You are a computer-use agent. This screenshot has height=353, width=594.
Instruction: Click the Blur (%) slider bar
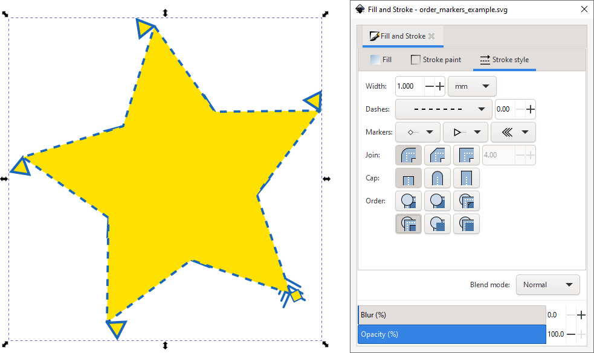(452, 315)
